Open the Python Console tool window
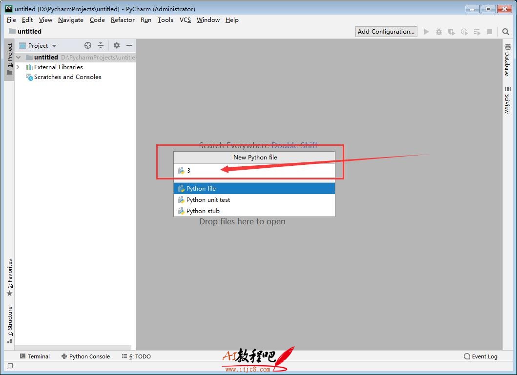517x375 pixels. click(x=85, y=356)
